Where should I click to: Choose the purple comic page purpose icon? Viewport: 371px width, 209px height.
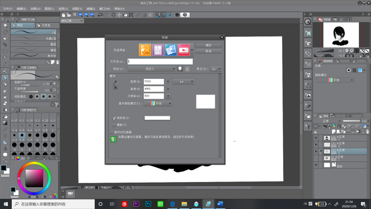(x=158, y=50)
